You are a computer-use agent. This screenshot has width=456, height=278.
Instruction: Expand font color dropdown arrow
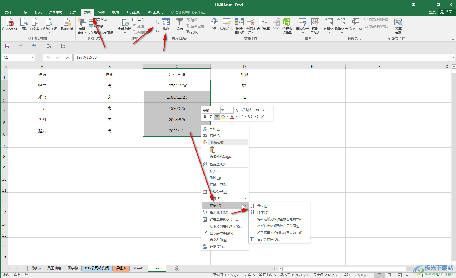[236, 117]
